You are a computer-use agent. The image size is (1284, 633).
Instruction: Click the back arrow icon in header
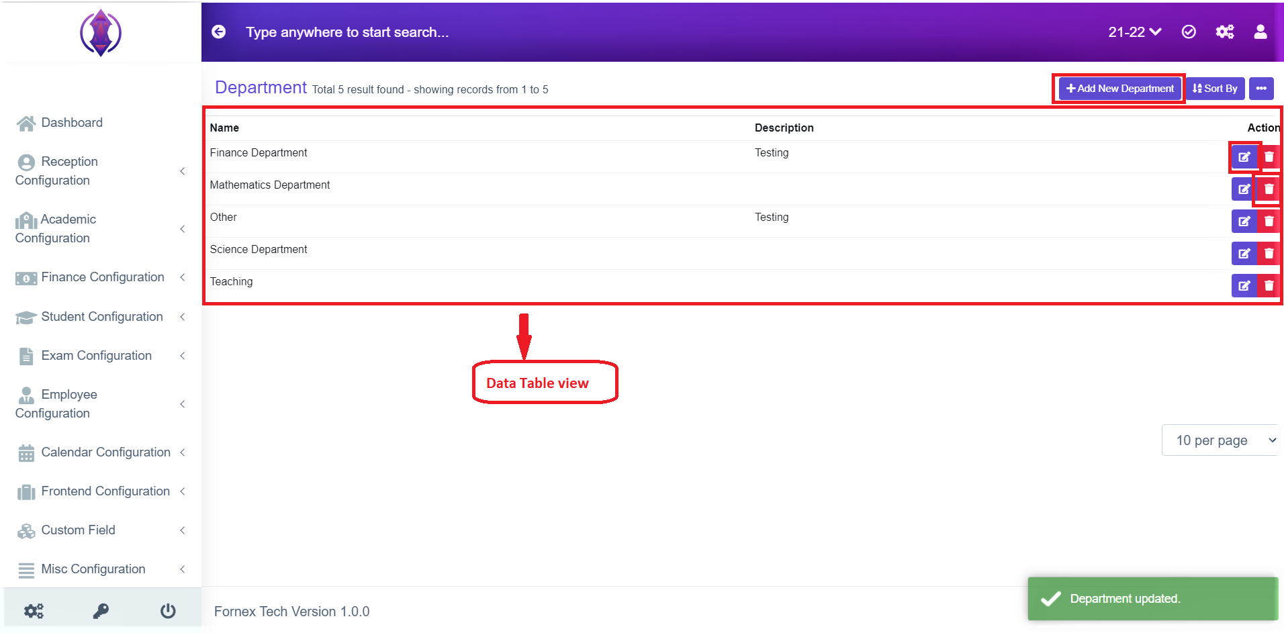pos(219,32)
